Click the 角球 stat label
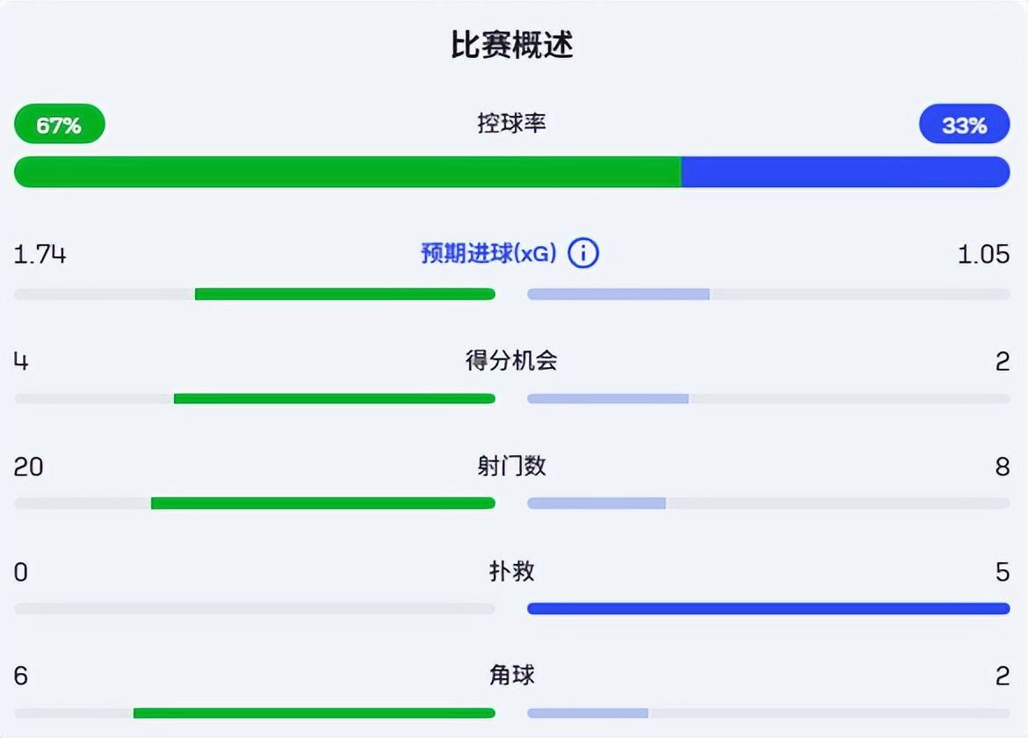 coord(512,676)
